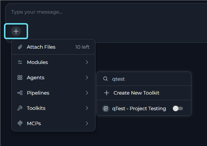Enable the qTest - Project Testing toggle
The image size is (207, 146).
[x=178, y=108]
